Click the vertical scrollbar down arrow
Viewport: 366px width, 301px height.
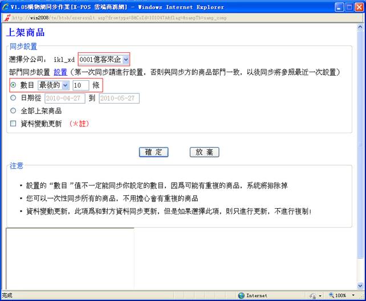coord(361,286)
